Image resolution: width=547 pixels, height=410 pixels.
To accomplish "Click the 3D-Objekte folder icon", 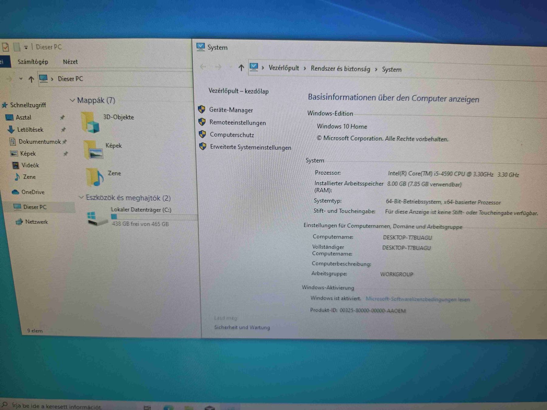I will 91,122.
